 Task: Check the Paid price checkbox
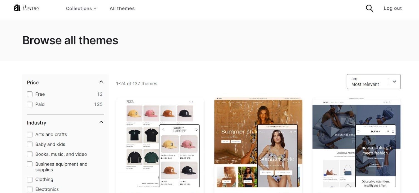click(x=29, y=104)
